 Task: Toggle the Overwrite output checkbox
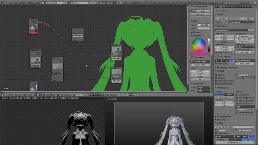point(216,130)
